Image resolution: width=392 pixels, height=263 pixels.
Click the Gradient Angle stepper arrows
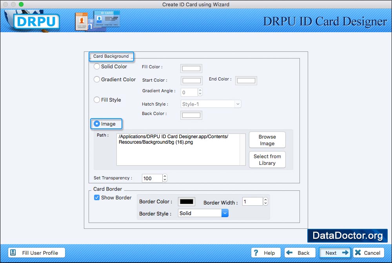click(x=200, y=92)
